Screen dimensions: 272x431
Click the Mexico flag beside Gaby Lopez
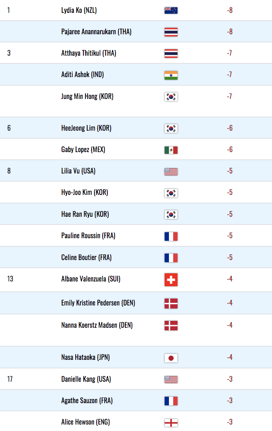pyautogui.click(x=171, y=150)
